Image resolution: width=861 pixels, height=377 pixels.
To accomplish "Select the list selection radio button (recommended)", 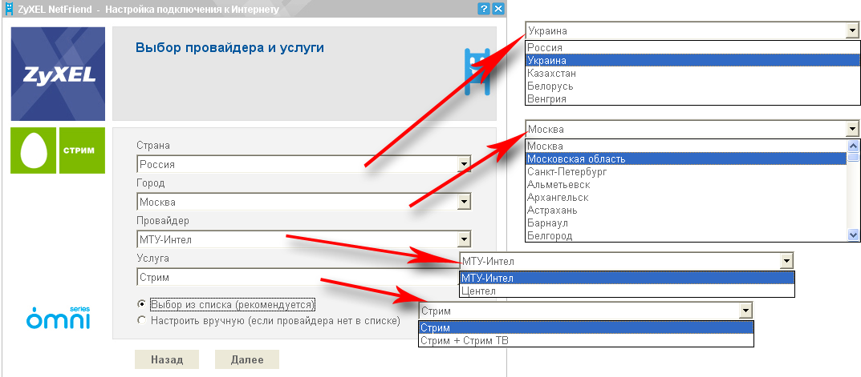I will coord(142,304).
